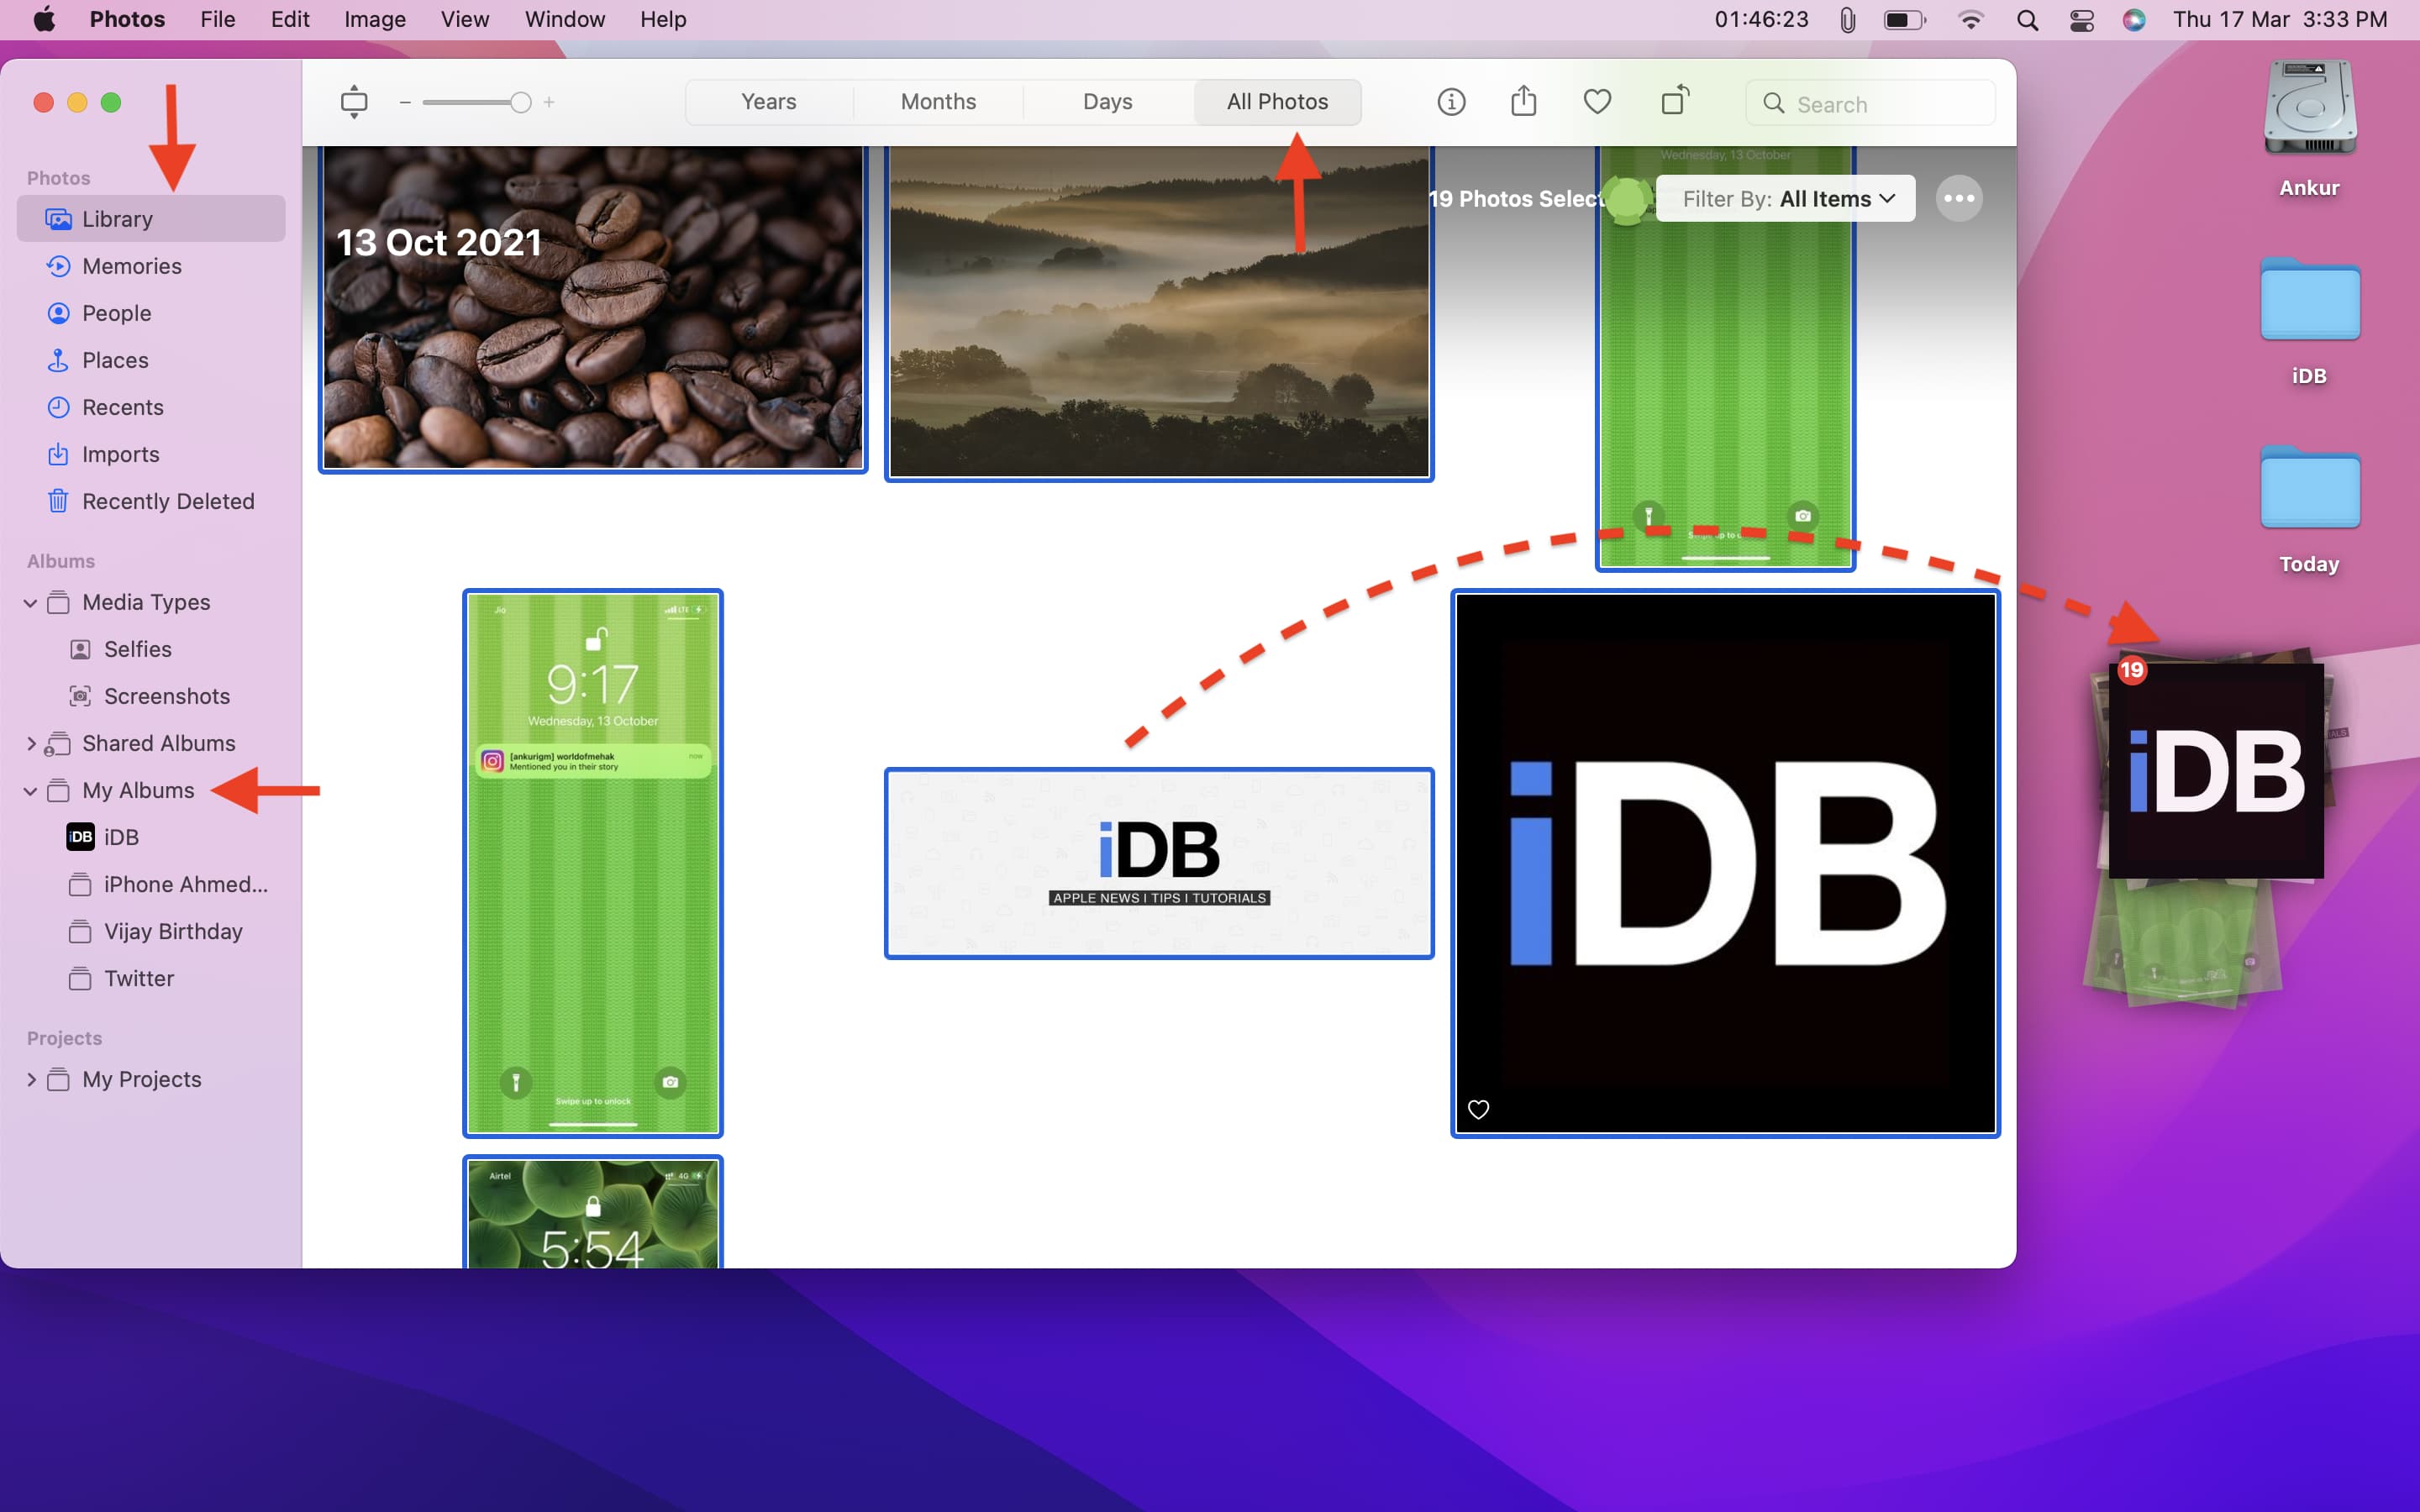Select the 5:54 lock screen screenshot

[x=593, y=1213]
